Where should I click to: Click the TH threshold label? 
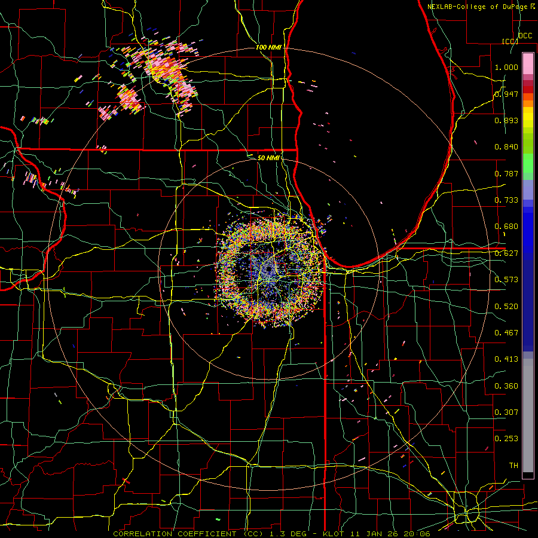point(513,466)
